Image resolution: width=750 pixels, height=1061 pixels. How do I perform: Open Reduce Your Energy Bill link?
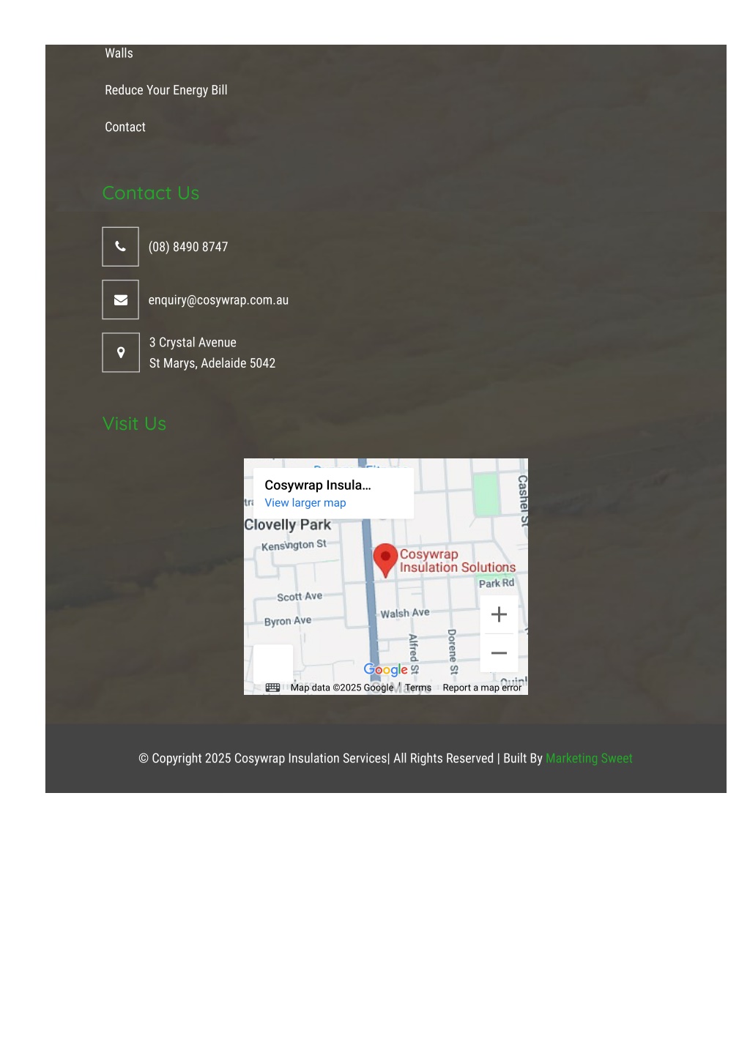pyautogui.click(x=166, y=90)
